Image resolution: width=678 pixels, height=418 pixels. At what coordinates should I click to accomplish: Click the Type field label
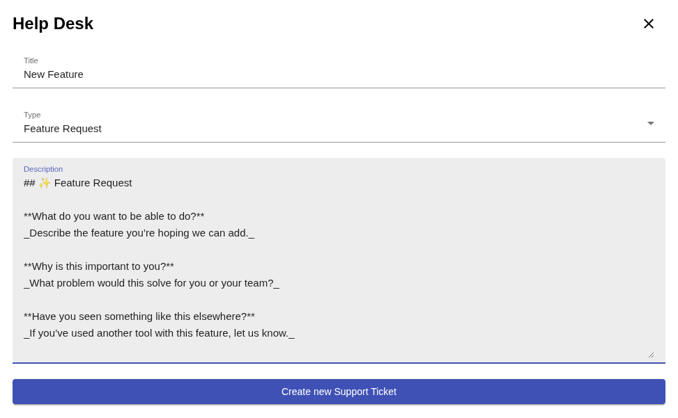pyautogui.click(x=32, y=115)
